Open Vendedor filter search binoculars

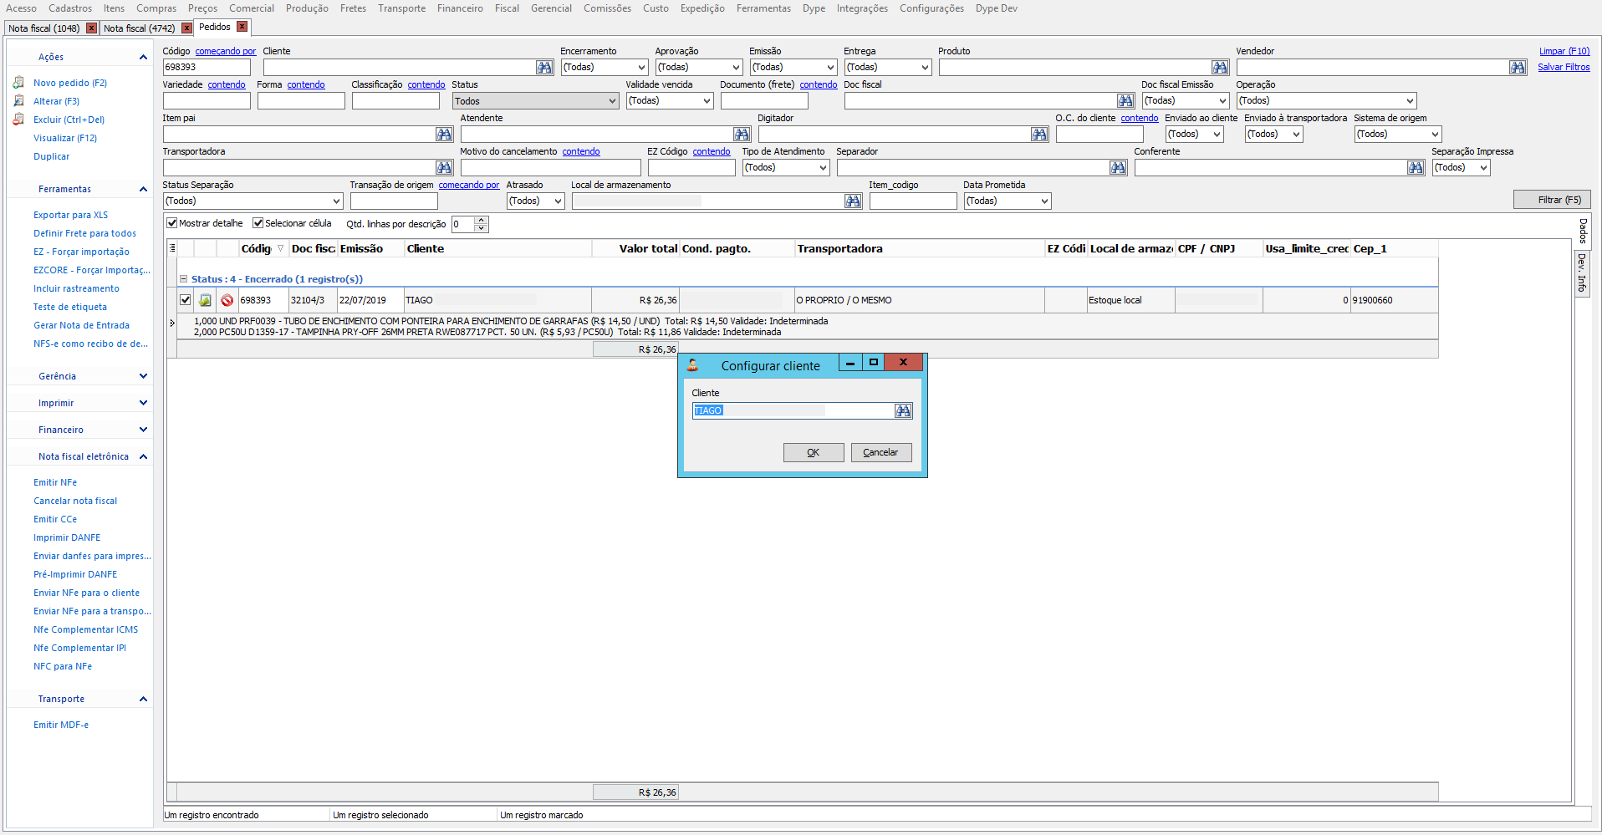(1518, 67)
